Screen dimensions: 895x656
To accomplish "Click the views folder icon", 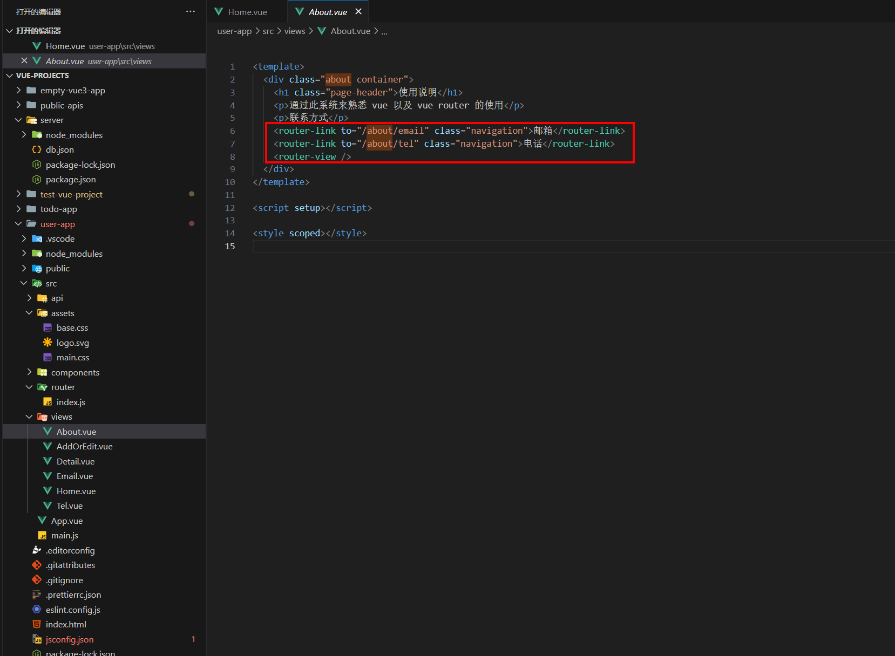I will [42, 416].
